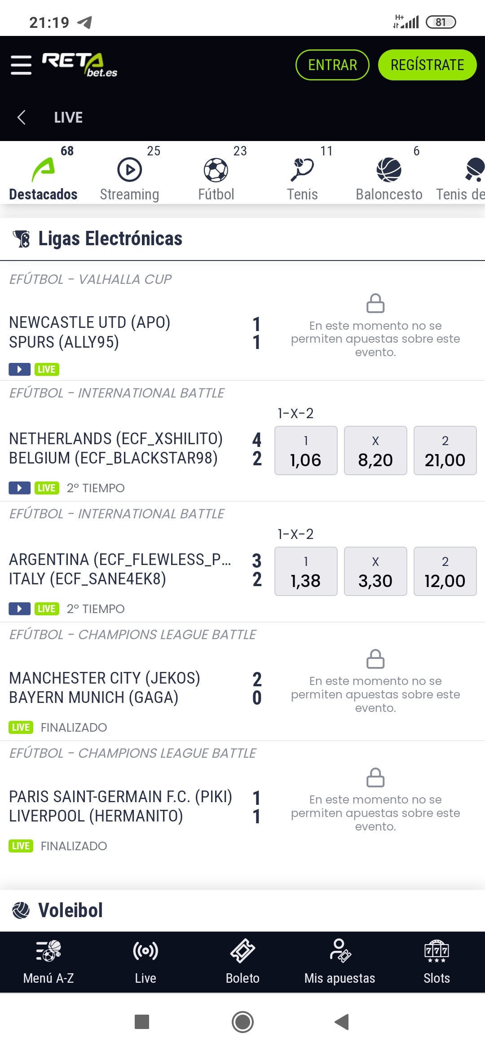This screenshot has width=485, height=1051.
Task: Tap the ENTRAR login button
Action: click(x=332, y=65)
